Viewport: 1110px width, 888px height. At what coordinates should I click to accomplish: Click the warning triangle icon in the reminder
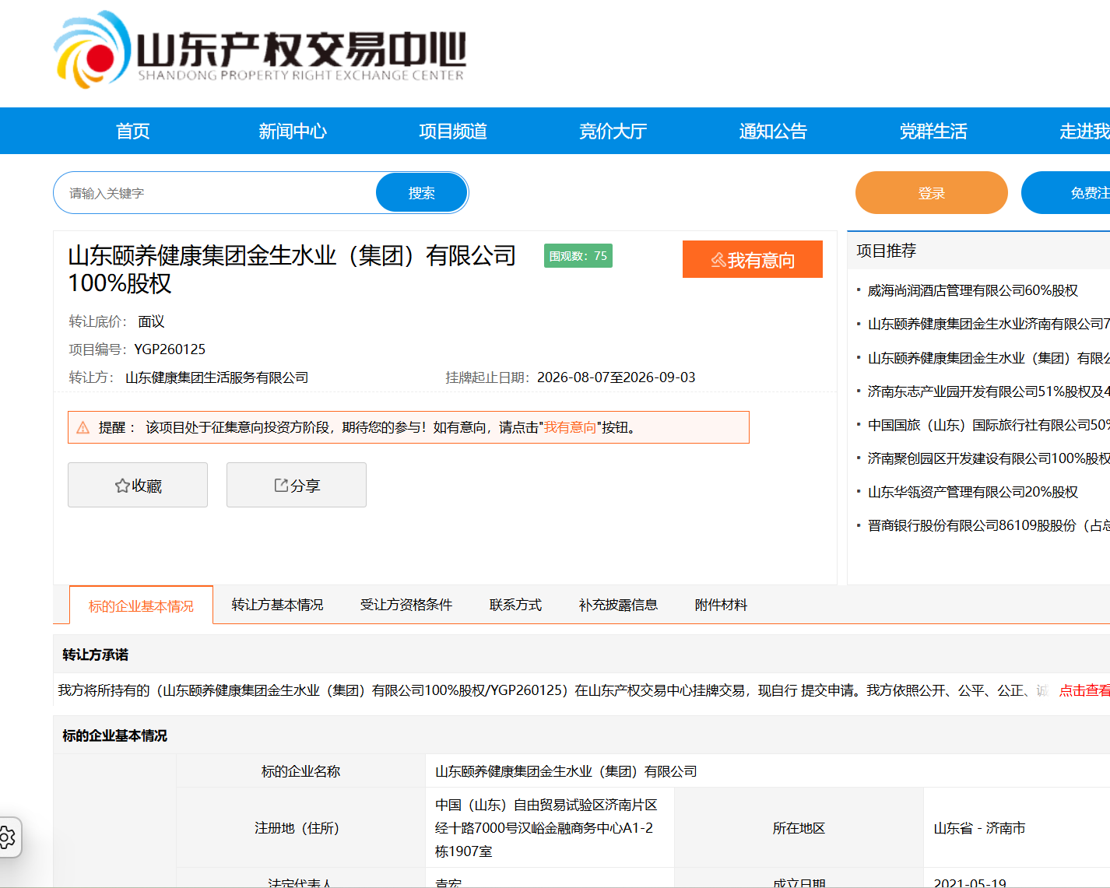(83, 427)
